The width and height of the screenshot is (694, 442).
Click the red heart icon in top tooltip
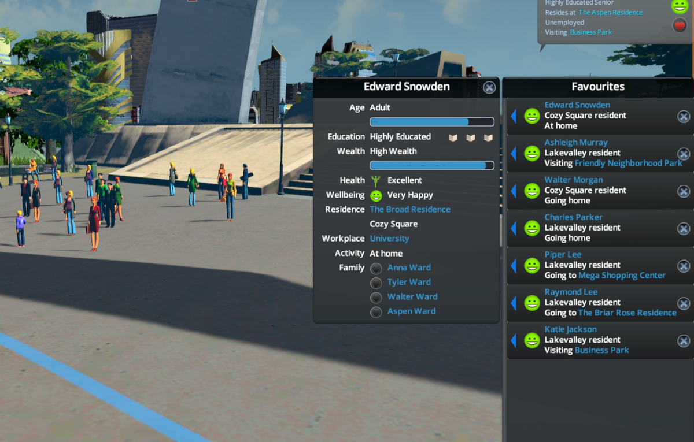coord(680,25)
